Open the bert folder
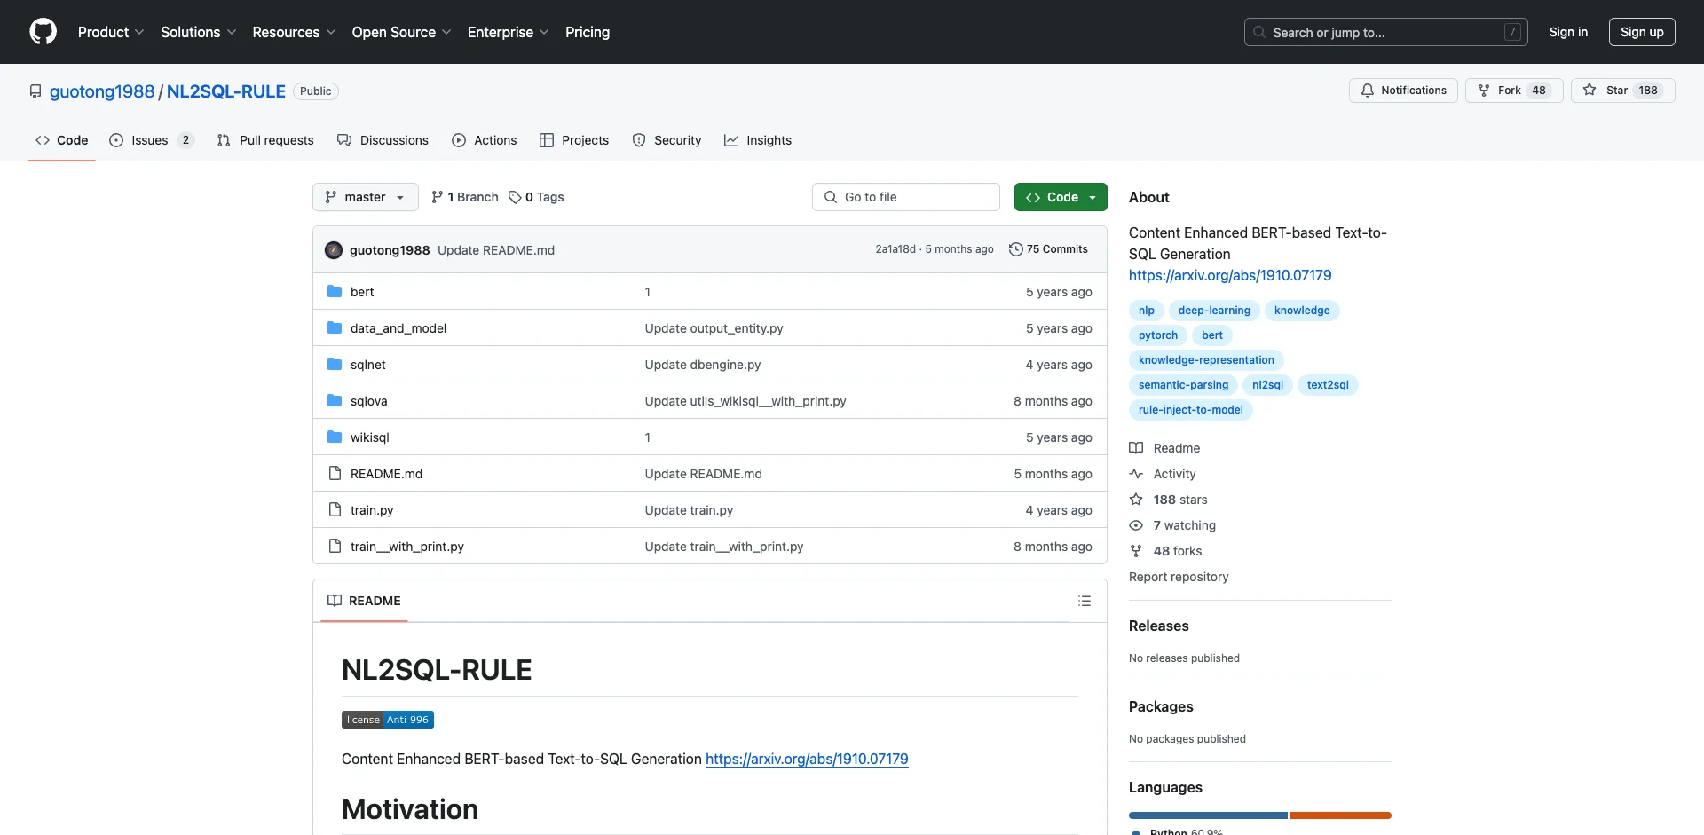The width and height of the screenshot is (1704, 835). pyautogui.click(x=362, y=292)
